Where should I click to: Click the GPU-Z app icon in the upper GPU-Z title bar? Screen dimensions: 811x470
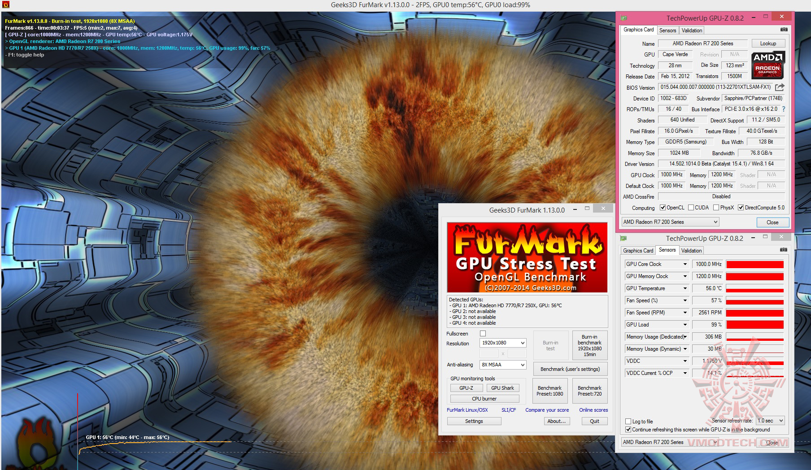624,18
